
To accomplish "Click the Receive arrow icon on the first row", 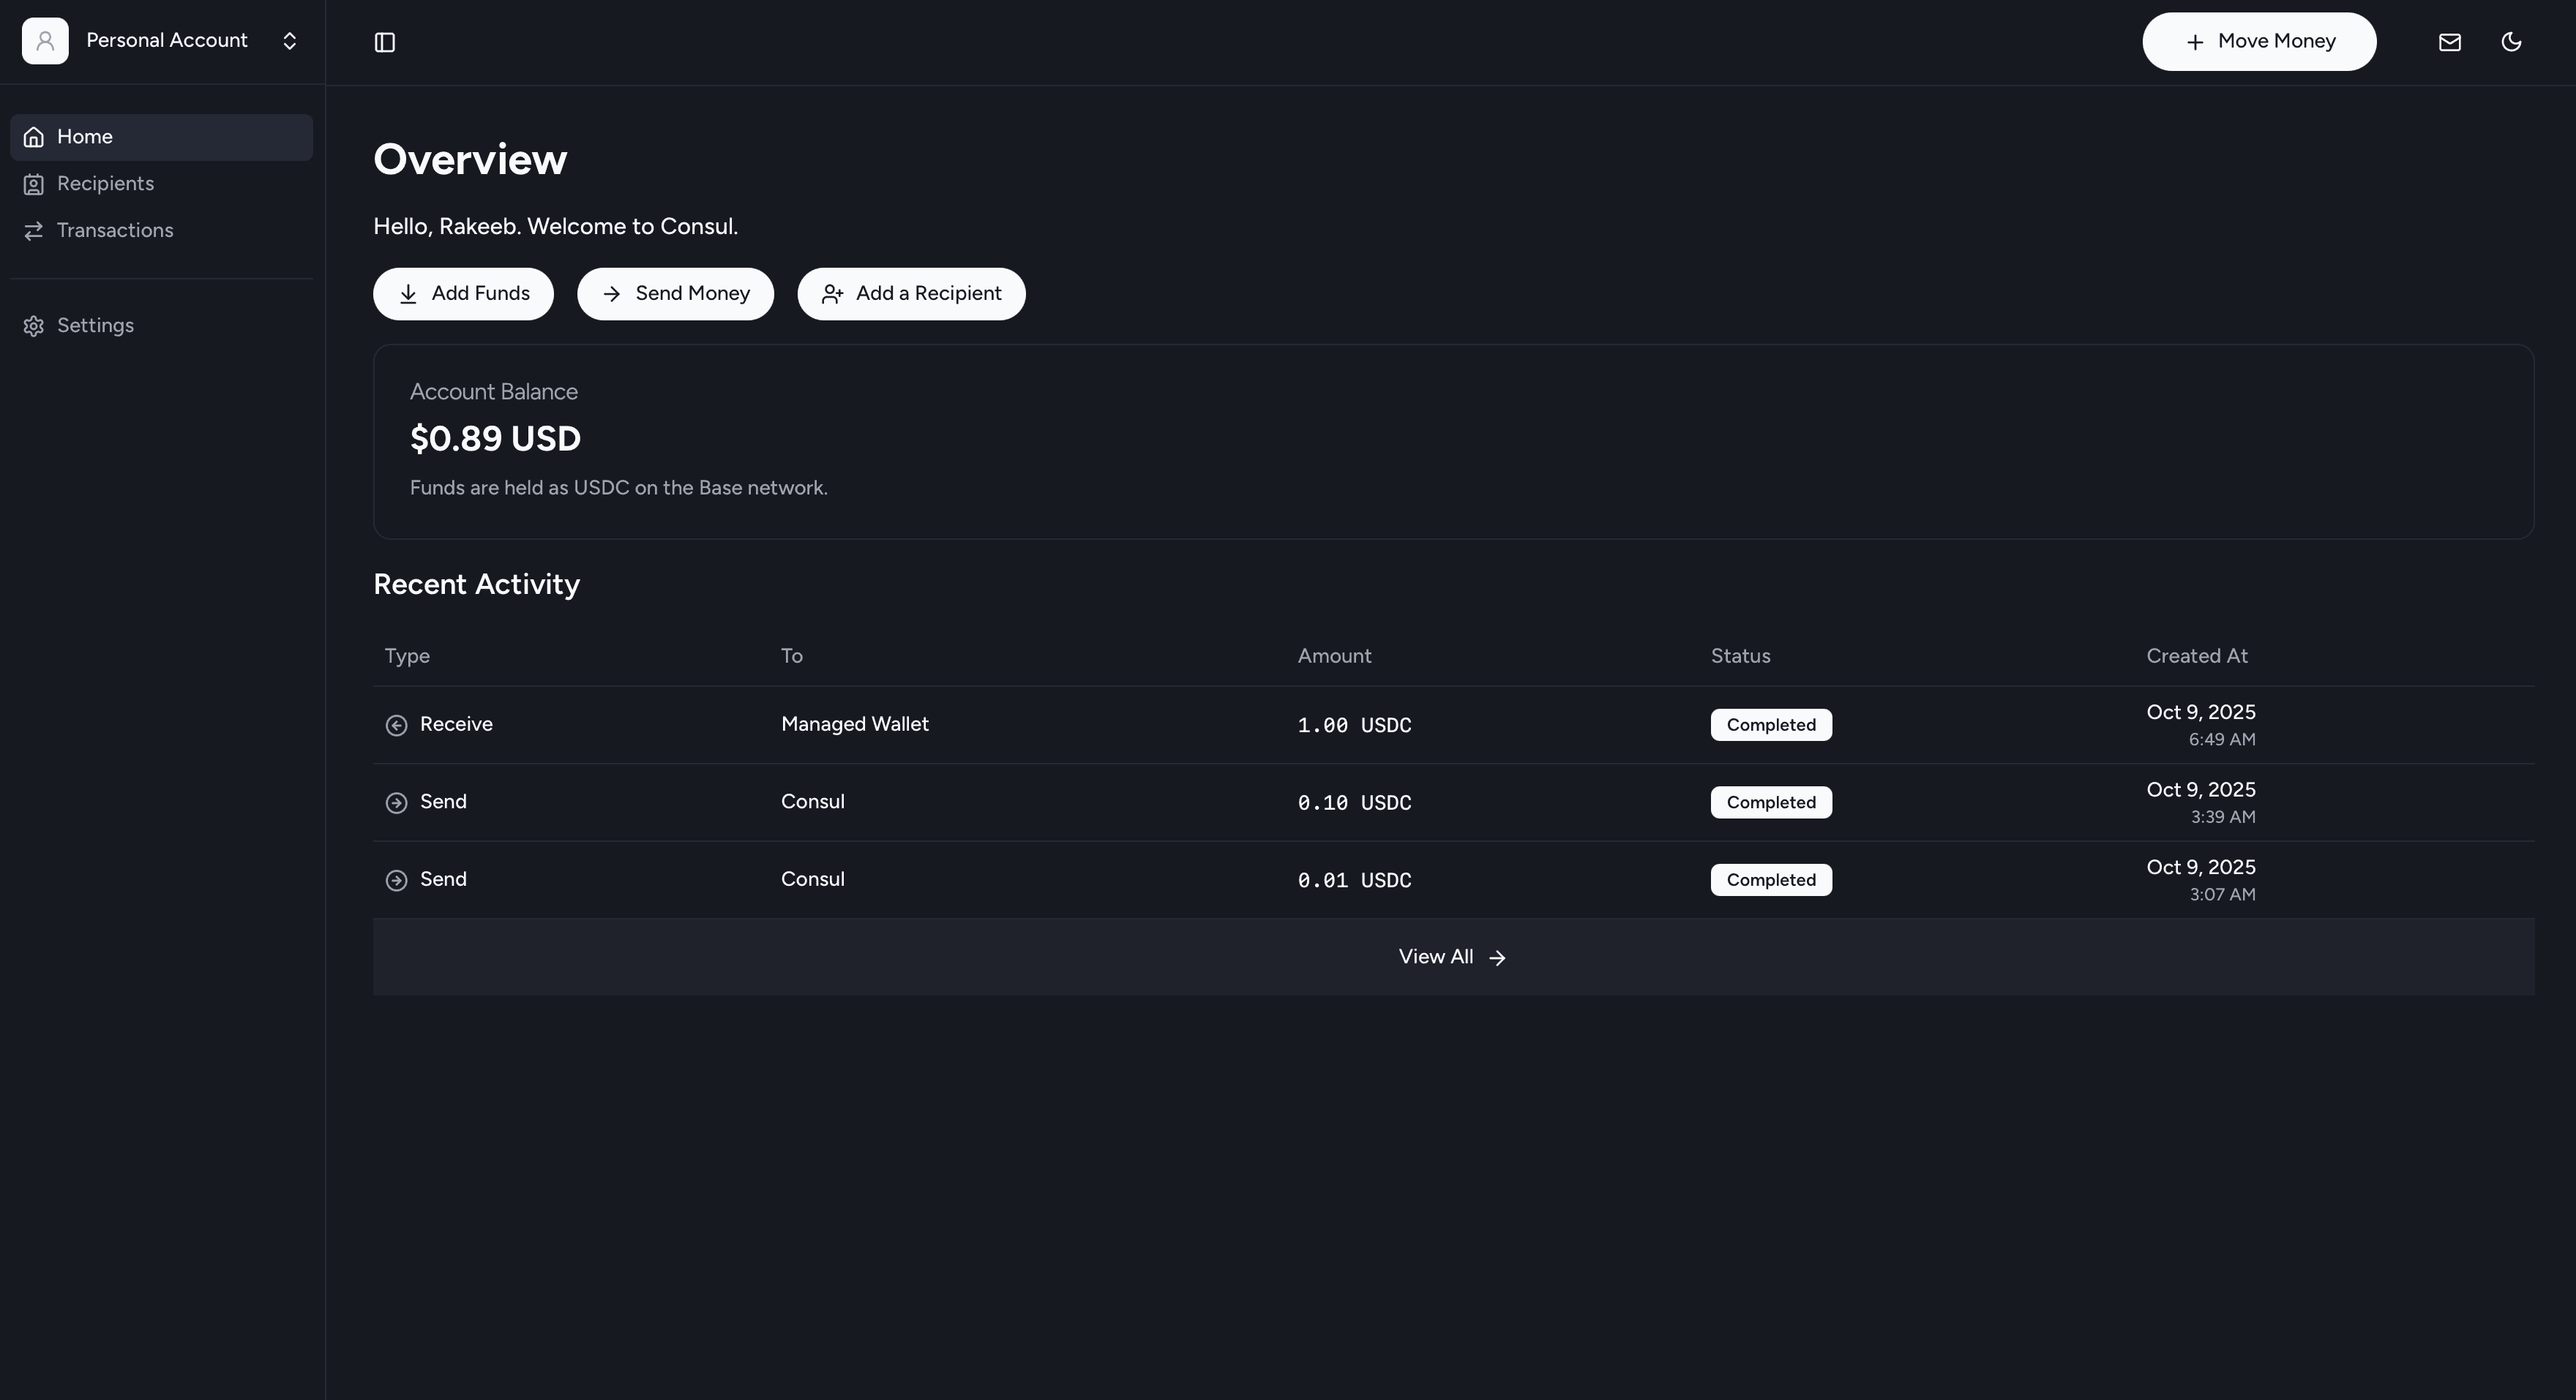I will coord(397,726).
